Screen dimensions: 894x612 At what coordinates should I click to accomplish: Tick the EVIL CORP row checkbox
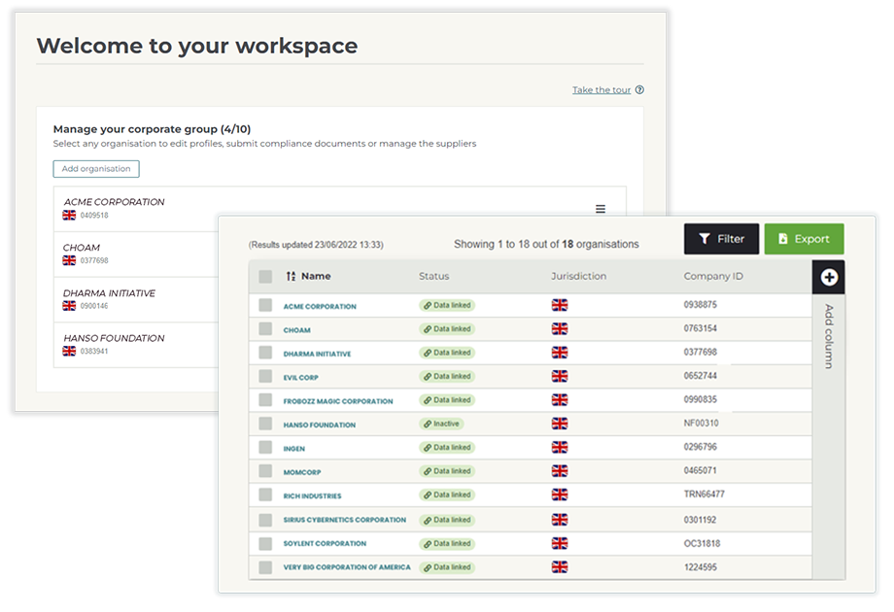(265, 376)
